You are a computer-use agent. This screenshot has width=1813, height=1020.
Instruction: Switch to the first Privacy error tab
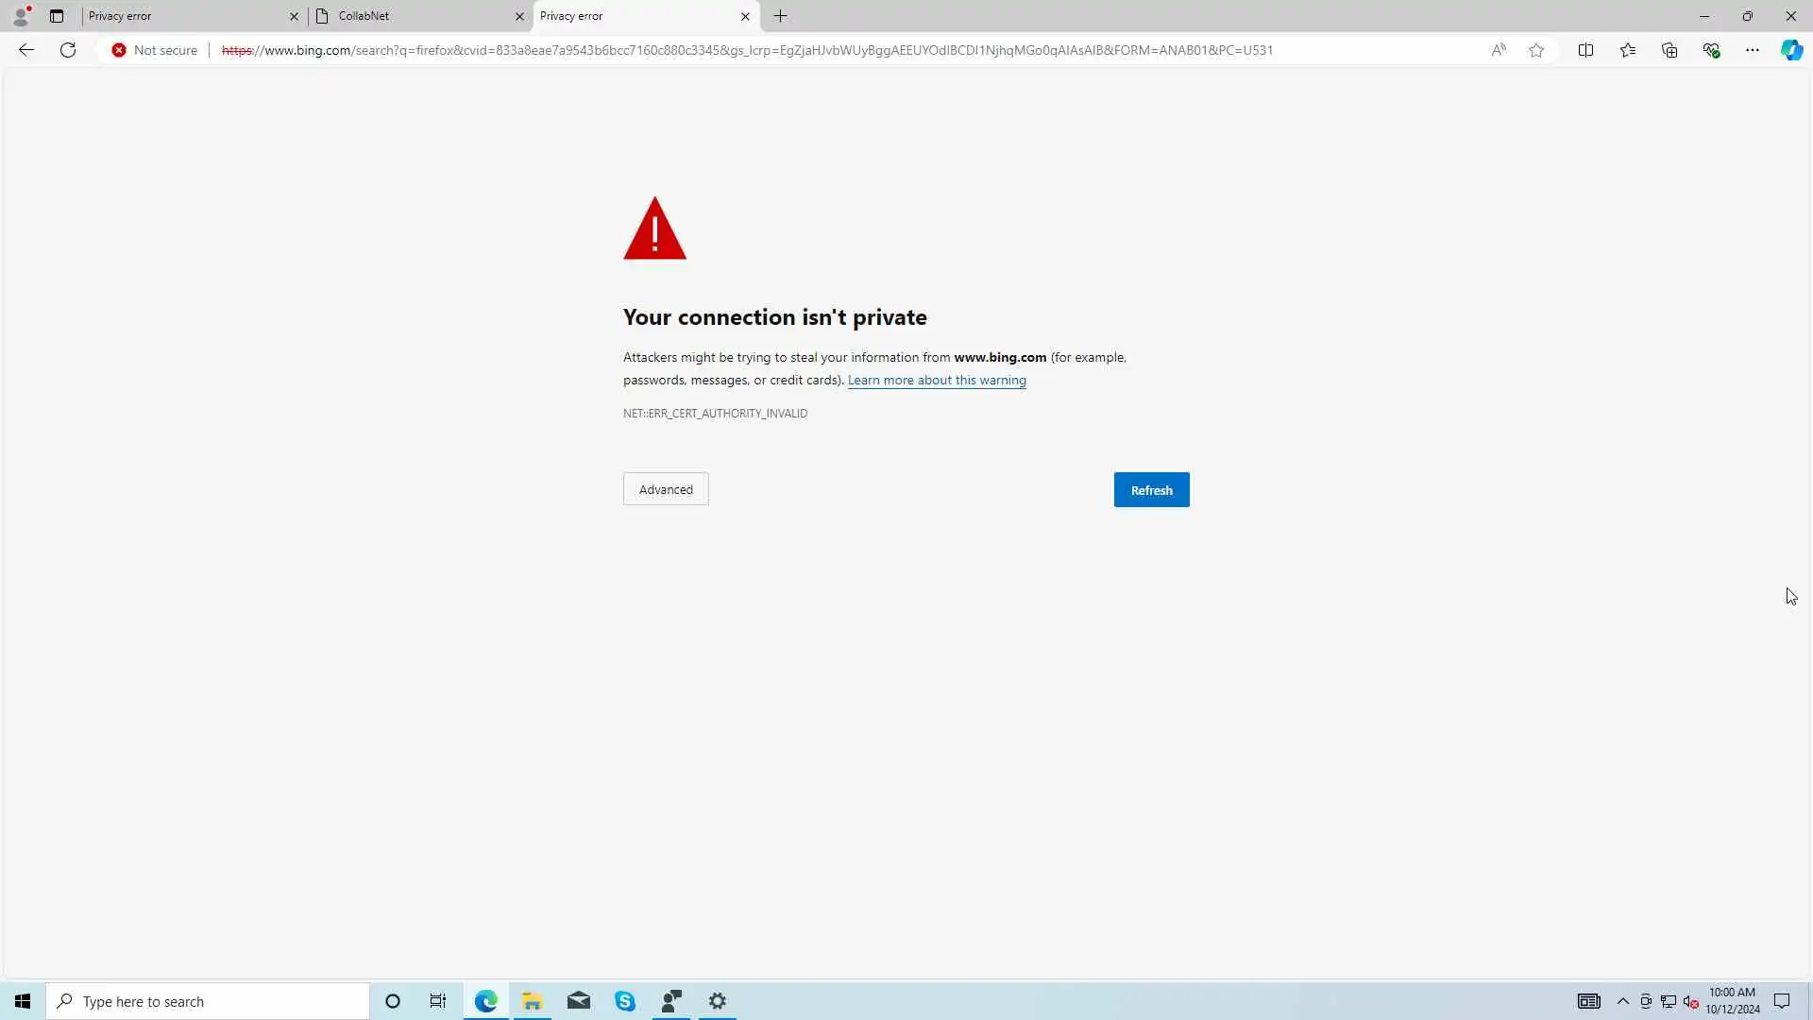click(184, 16)
